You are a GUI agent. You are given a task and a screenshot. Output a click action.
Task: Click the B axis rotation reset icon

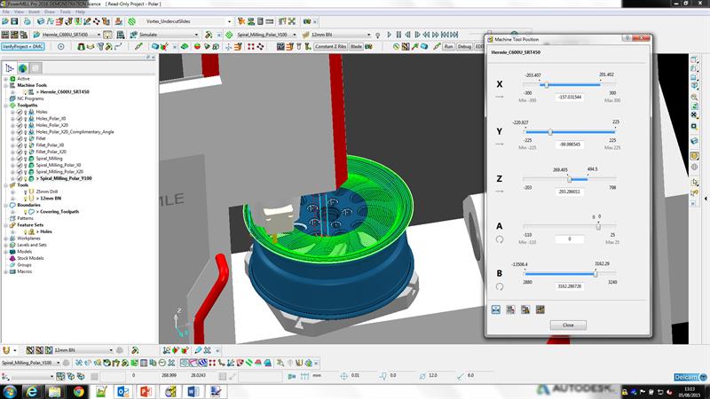pyautogui.click(x=500, y=286)
